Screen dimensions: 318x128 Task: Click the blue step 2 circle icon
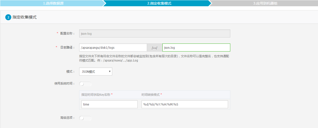(x=8, y=17)
